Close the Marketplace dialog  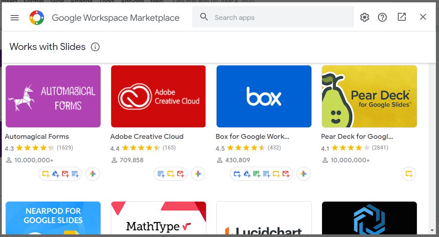pos(423,17)
